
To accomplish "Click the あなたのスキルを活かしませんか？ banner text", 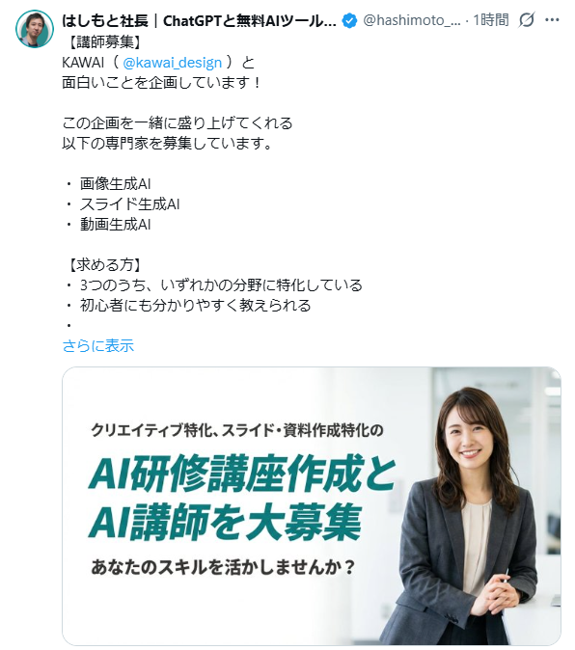I will click(x=224, y=567).
